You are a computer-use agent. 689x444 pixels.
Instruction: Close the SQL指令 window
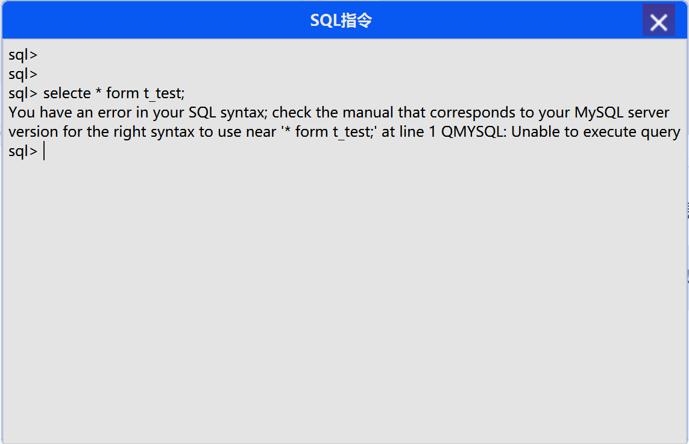pos(658,22)
